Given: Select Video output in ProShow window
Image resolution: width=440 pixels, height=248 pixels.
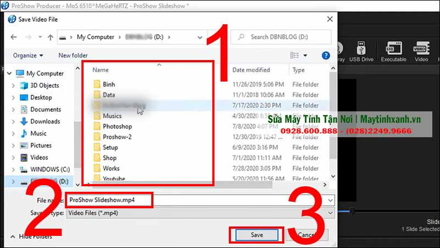Looking at the screenshot, I should [x=421, y=52].
